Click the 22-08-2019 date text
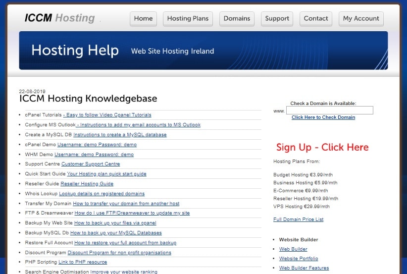The height and width of the screenshot is (274, 407). [32, 91]
